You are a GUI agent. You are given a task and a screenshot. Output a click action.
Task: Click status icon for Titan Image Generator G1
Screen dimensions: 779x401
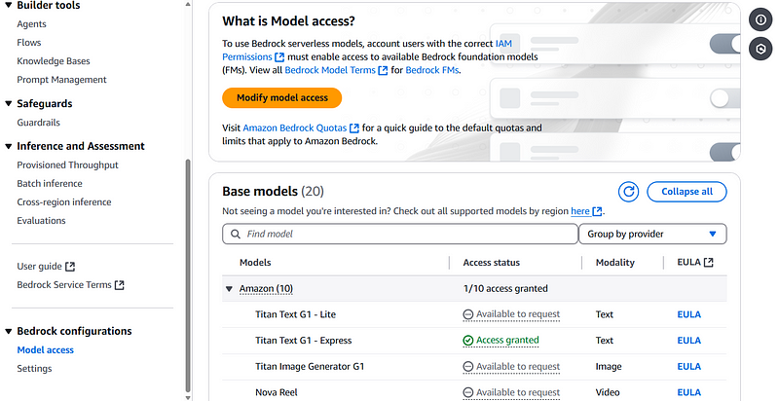468,367
